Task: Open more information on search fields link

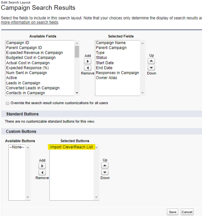Action: click(x=30, y=22)
